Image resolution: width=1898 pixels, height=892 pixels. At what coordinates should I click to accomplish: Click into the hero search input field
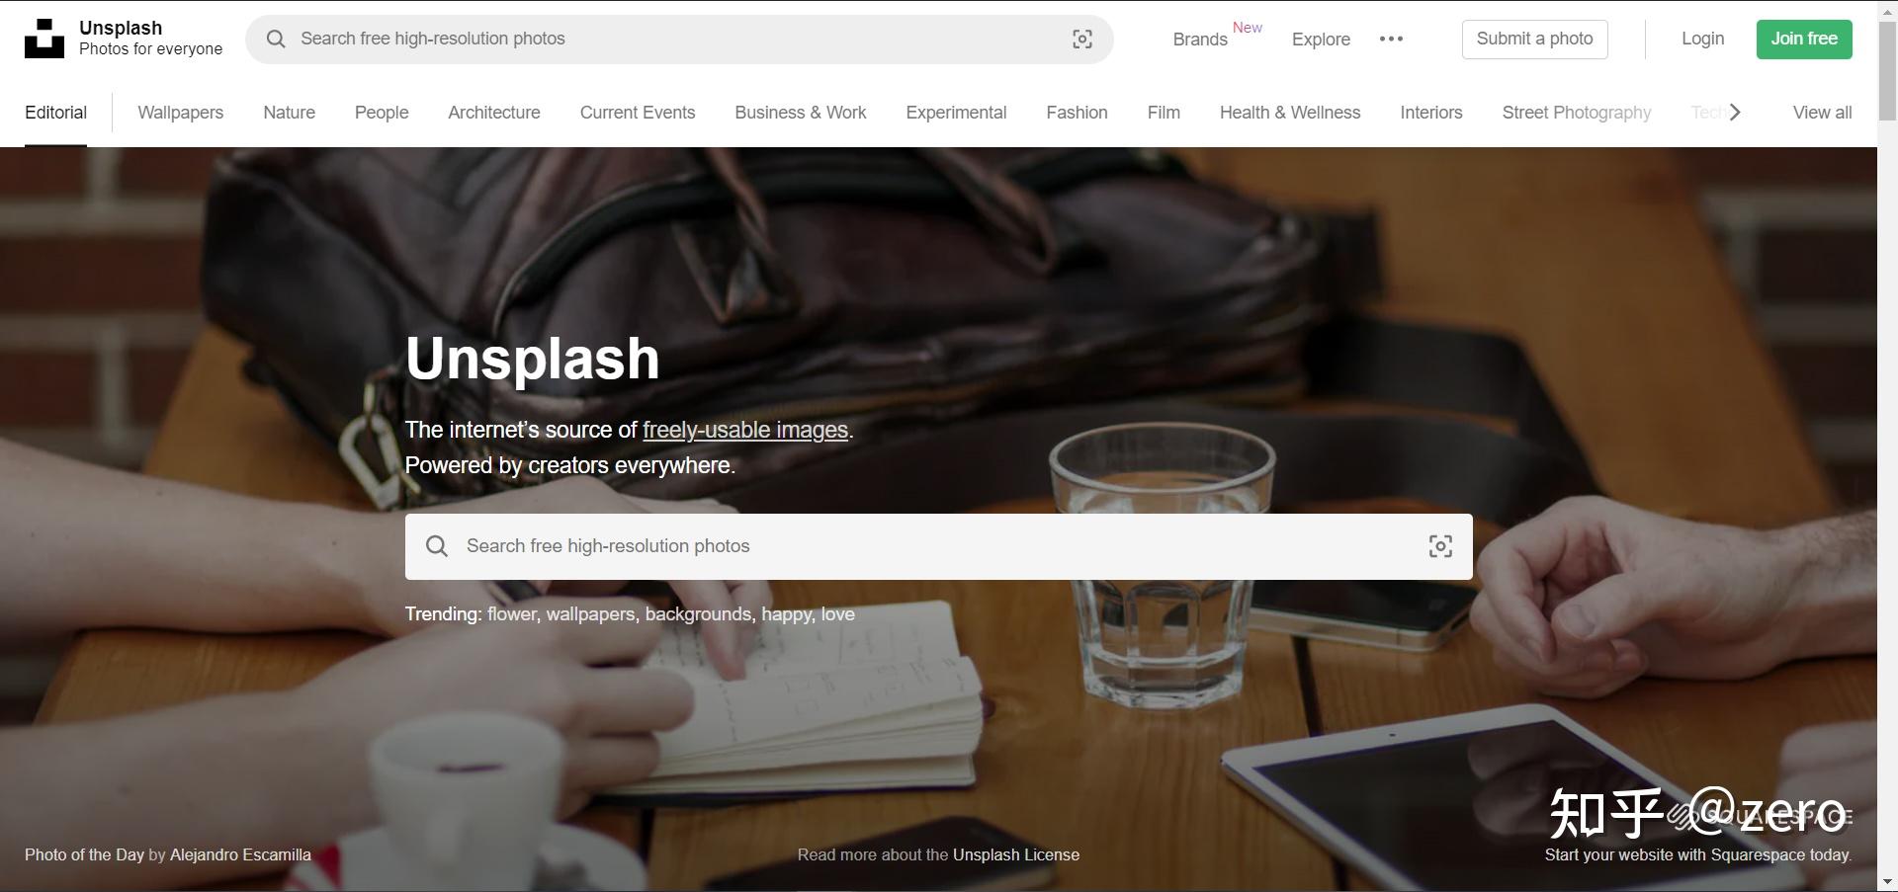(x=938, y=546)
